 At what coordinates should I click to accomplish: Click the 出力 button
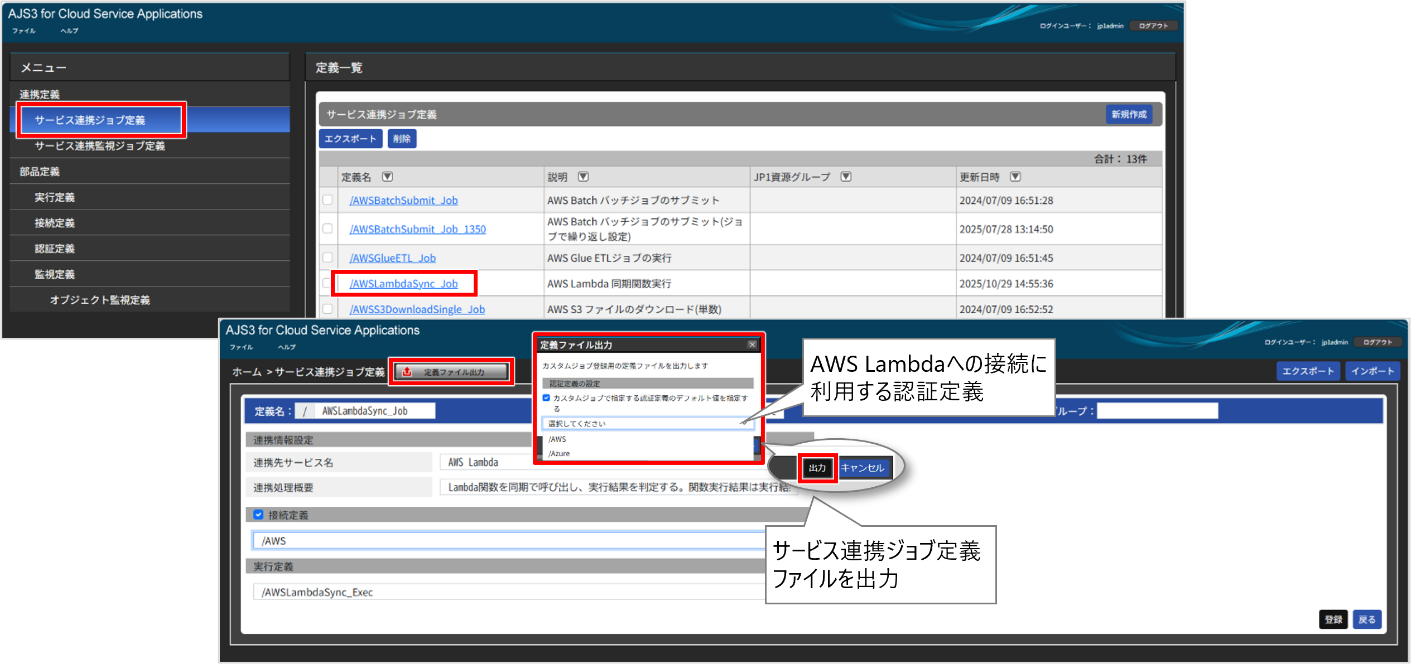pyautogui.click(x=817, y=468)
